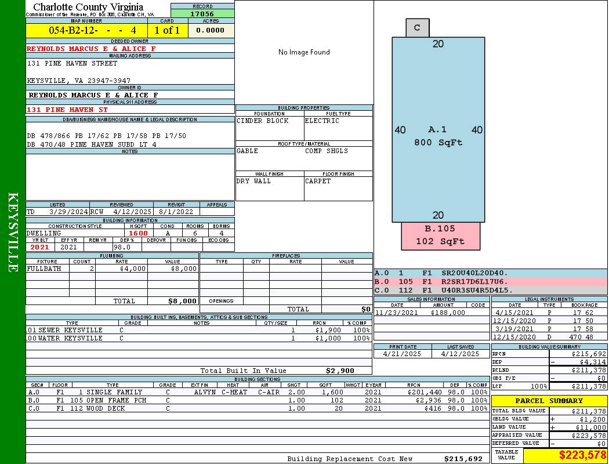
Task: Click the green record number 17056 field
Action: 202,14
